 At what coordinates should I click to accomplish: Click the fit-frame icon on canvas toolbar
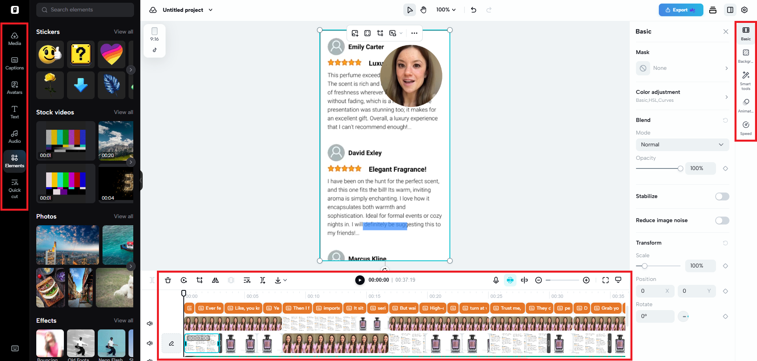point(367,33)
